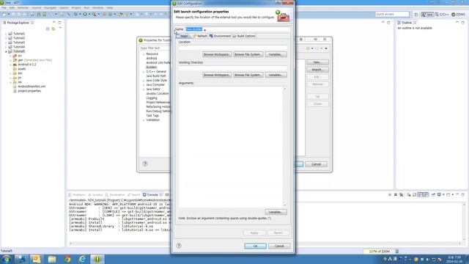Toggle Link with Editor in Package Explorer
Screen dimensions: 469x264
click(53, 29)
